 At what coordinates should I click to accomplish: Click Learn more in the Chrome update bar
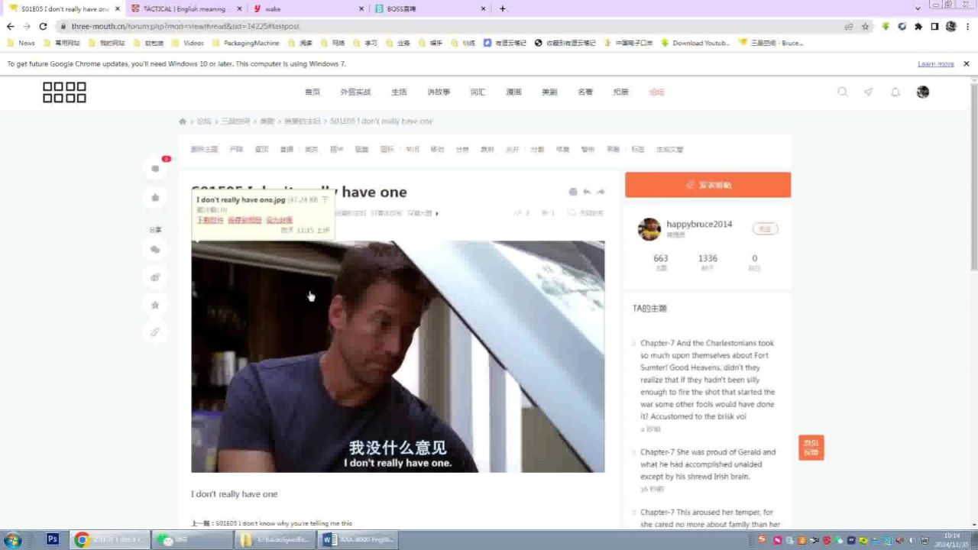pyautogui.click(x=936, y=64)
